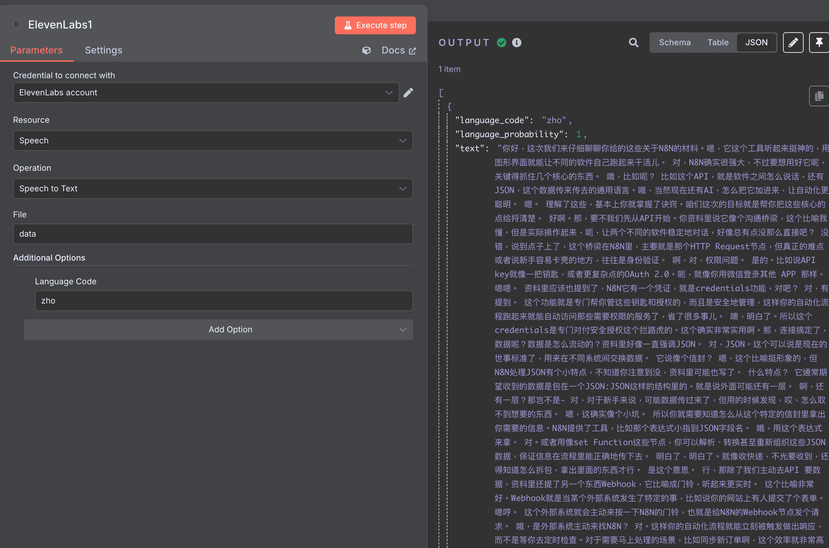Click the node package icon beside Docs
Image resolution: width=829 pixels, height=548 pixels.
[366, 50]
